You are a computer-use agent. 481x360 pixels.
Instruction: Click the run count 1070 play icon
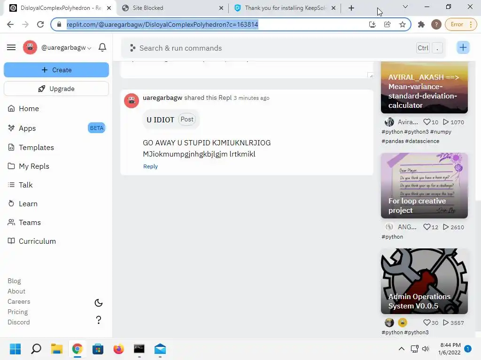tap(446, 122)
